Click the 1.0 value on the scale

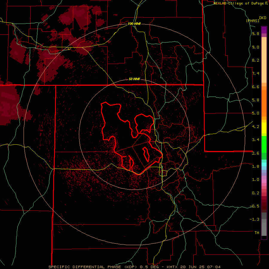tap(256, 180)
